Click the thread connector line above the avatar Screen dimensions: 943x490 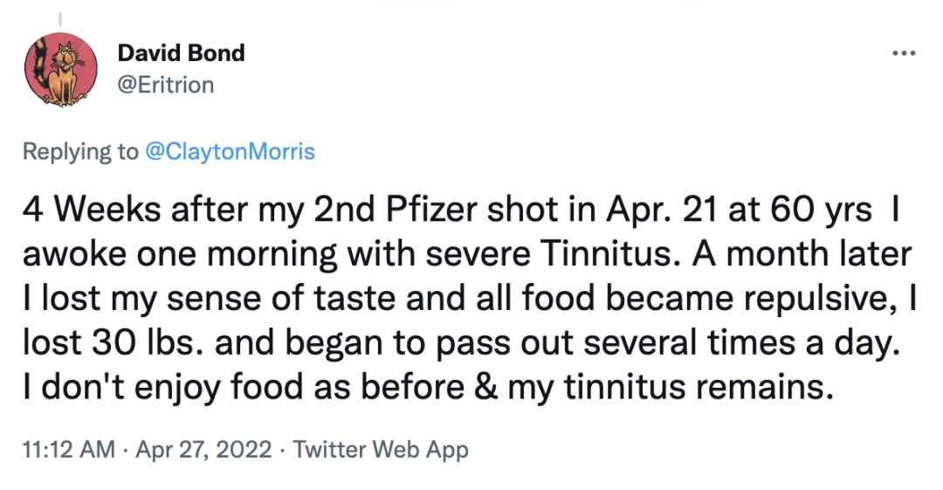(x=60, y=17)
